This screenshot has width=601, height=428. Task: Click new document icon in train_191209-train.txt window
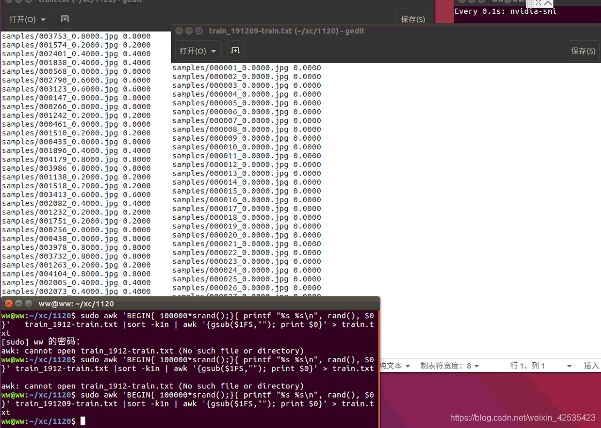(x=235, y=50)
